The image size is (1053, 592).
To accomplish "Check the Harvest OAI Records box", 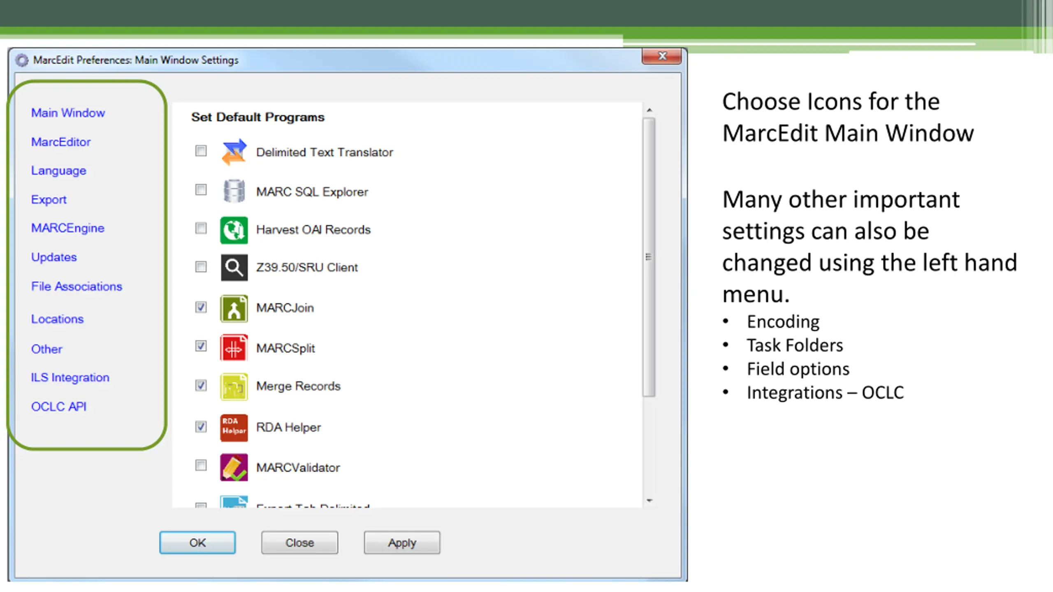I will tap(201, 228).
